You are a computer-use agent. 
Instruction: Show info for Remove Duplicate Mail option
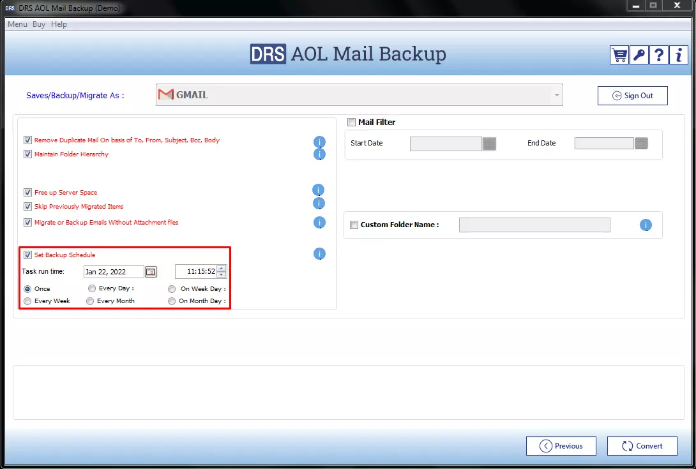tap(320, 142)
